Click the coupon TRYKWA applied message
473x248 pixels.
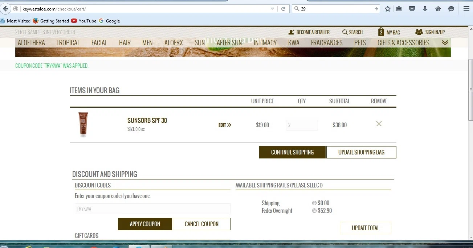(x=52, y=66)
